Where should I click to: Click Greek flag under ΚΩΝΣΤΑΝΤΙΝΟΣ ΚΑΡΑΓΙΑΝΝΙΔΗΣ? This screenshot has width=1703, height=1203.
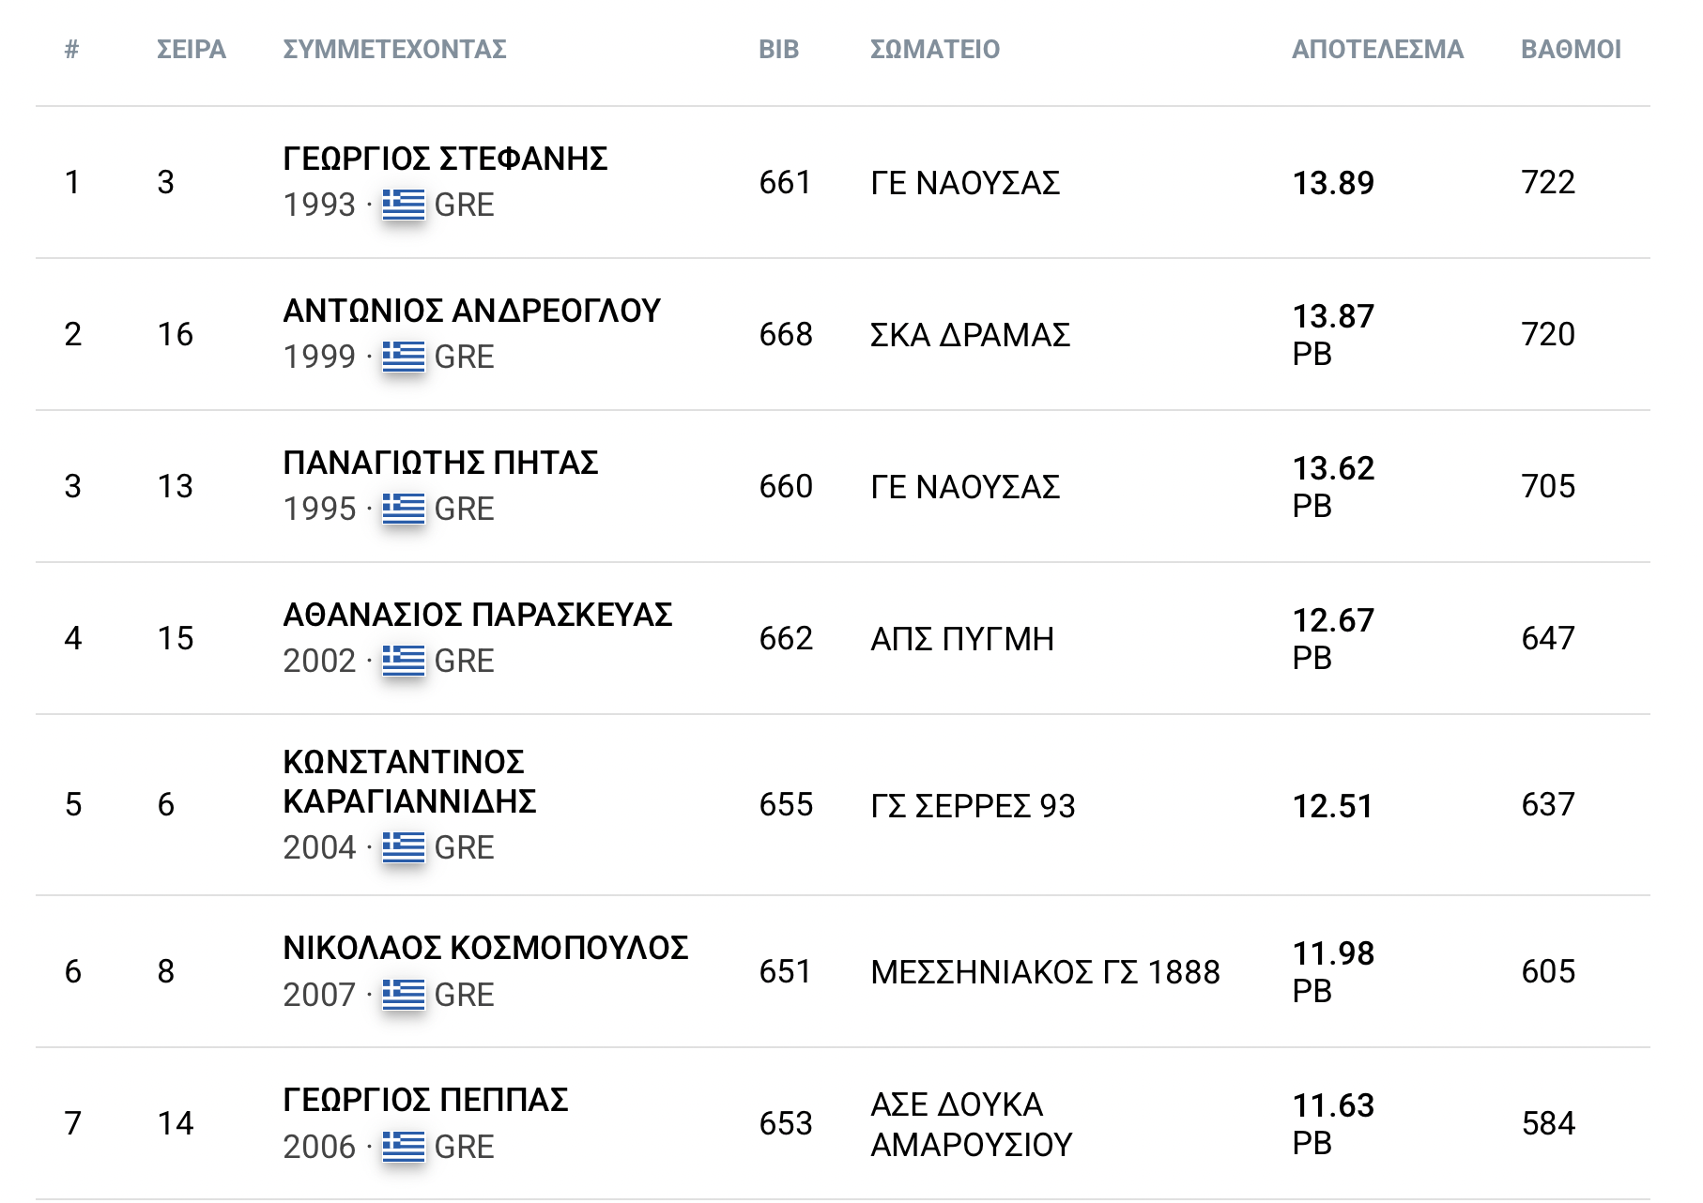click(404, 847)
